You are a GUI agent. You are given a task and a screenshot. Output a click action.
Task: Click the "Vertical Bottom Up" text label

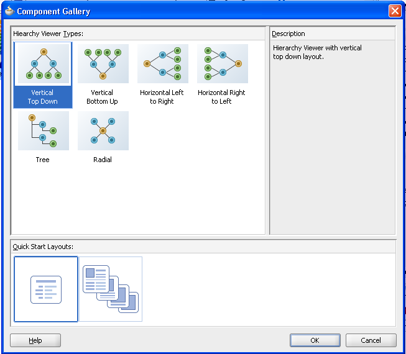click(x=102, y=97)
